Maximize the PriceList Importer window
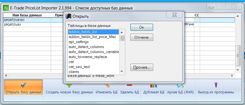245x105 pixels. (x=220, y=7)
